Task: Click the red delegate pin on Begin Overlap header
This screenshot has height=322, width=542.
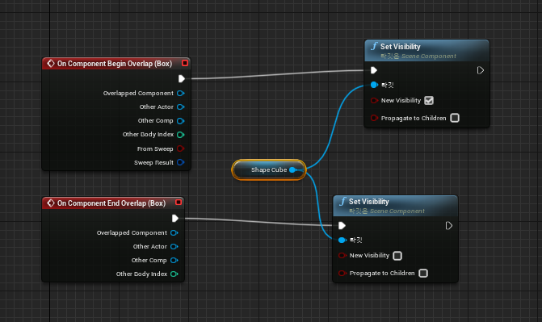Action: pyautogui.click(x=185, y=63)
